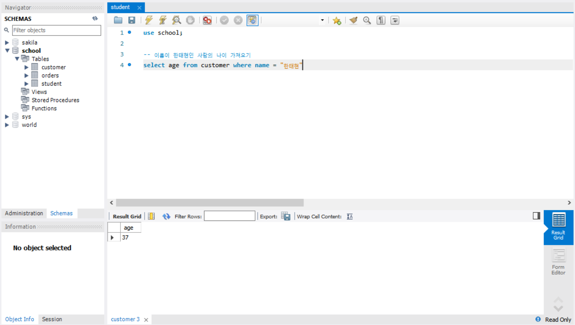575x325 pixels.
Task: Run Explain plan with magnifier-lightning icon
Action: coord(176,20)
